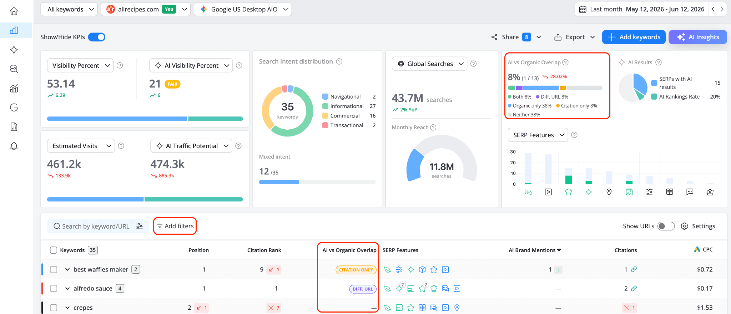Screen dimensions: 731x314
Task: Click help icon next to Visibility Percent
Action: 120,65
